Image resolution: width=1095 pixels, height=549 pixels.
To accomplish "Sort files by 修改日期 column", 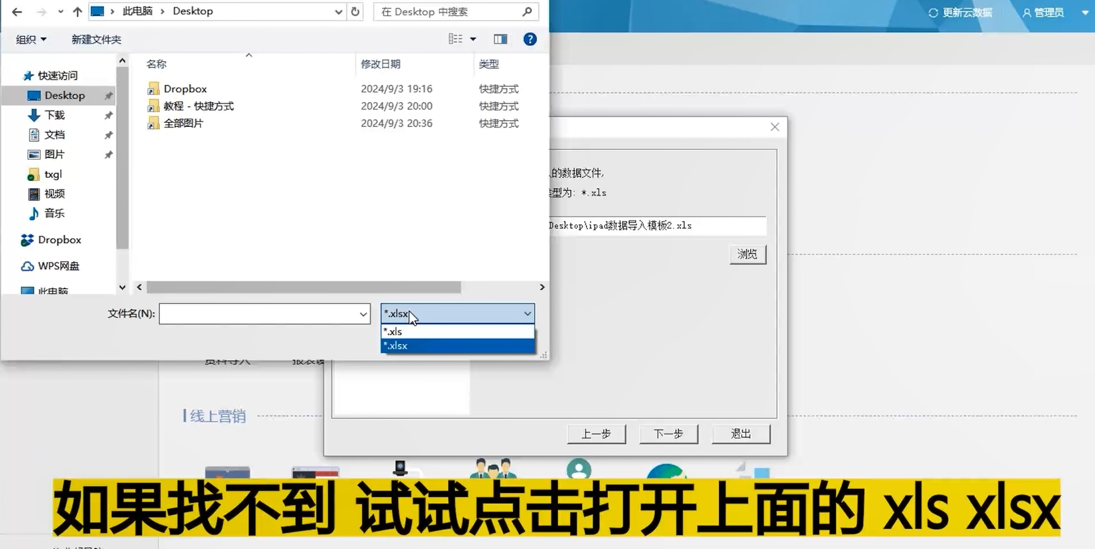I will coord(381,64).
